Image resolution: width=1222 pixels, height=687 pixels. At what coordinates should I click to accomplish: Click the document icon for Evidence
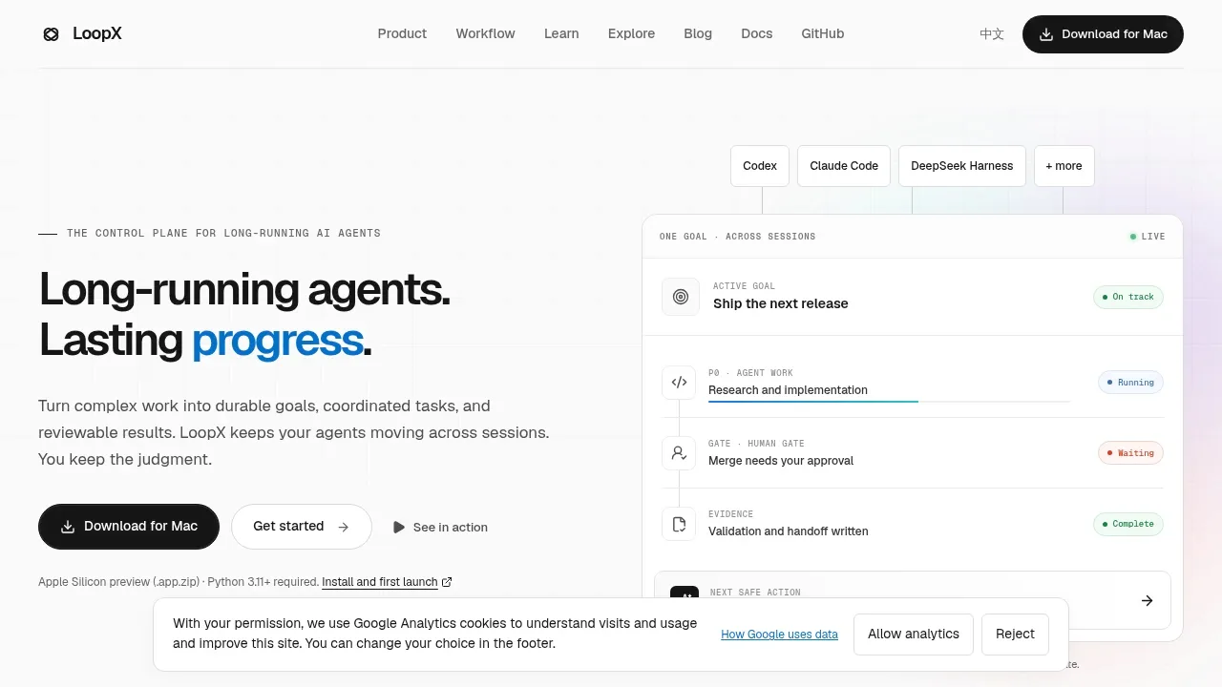[x=679, y=524]
